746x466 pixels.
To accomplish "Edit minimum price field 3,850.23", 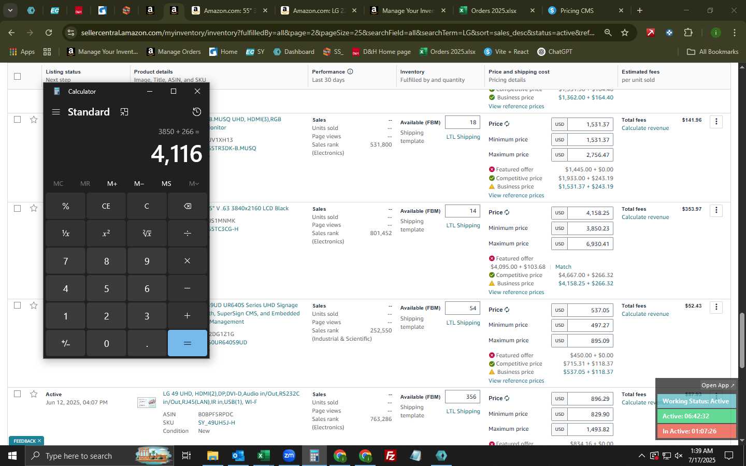I will [x=590, y=228].
